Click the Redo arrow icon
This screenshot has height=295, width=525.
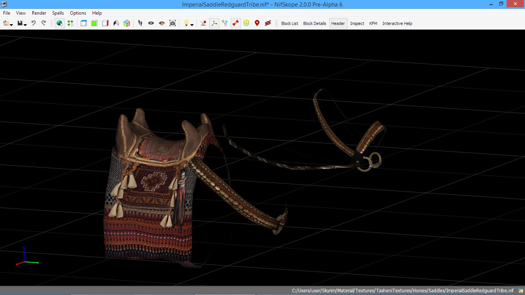(x=43, y=23)
